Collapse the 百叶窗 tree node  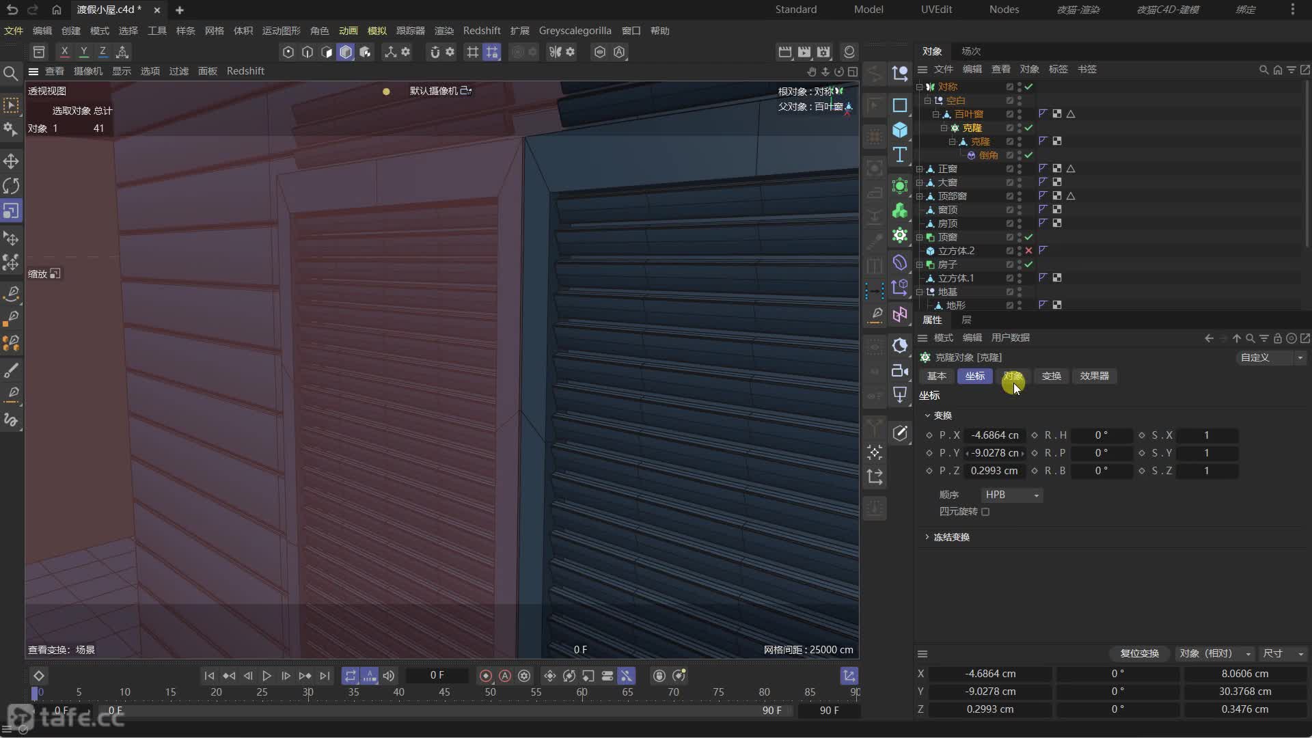coord(935,114)
